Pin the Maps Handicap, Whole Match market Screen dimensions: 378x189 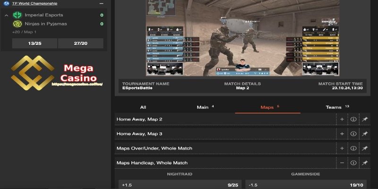tap(365, 163)
